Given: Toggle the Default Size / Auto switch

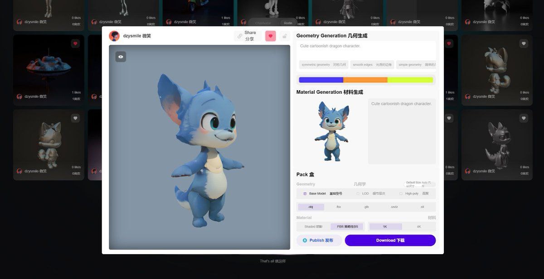Looking at the screenshot, I should coord(420,184).
